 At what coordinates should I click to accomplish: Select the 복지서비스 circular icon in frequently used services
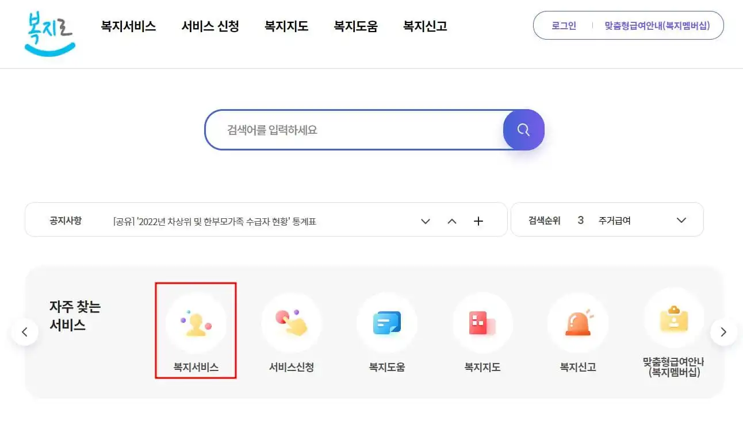pyautogui.click(x=196, y=323)
